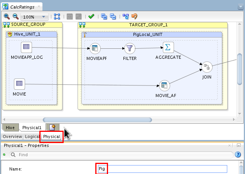The width and height of the screenshot is (245, 174).
Task: Open the 100% zoom level dropdown
Action: click(x=34, y=17)
